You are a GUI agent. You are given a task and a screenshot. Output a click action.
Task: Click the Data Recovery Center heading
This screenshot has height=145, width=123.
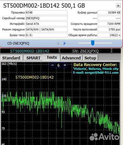pos(95,64)
